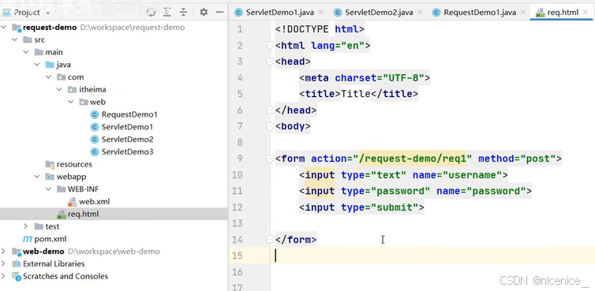Click the Collapse All icon in Project panel
The width and height of the screenshot is (595, 291).
pos(184,13)
